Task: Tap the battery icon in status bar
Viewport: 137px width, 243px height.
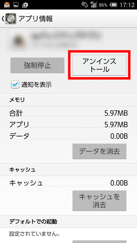Action: point(113,5)
